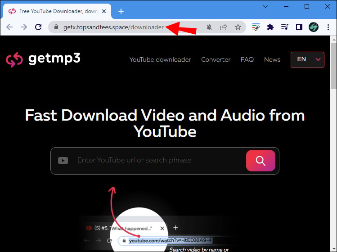The image size is (337, 252).
Task: Open the YouTube downloader nav link
Action: pyautogui.click(x=160, y=59)
